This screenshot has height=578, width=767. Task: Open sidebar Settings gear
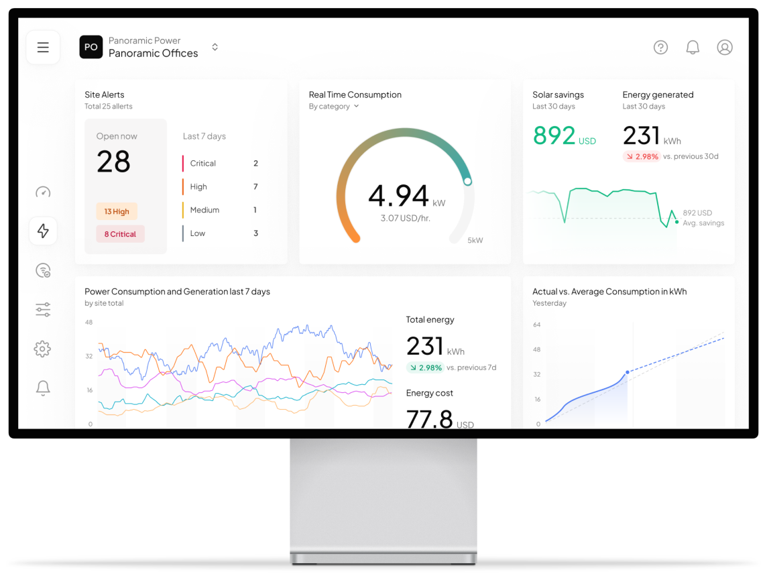coord(42,349)
